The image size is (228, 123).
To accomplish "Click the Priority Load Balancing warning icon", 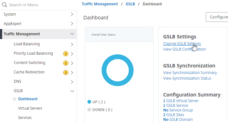I will [x=66, y=54].
